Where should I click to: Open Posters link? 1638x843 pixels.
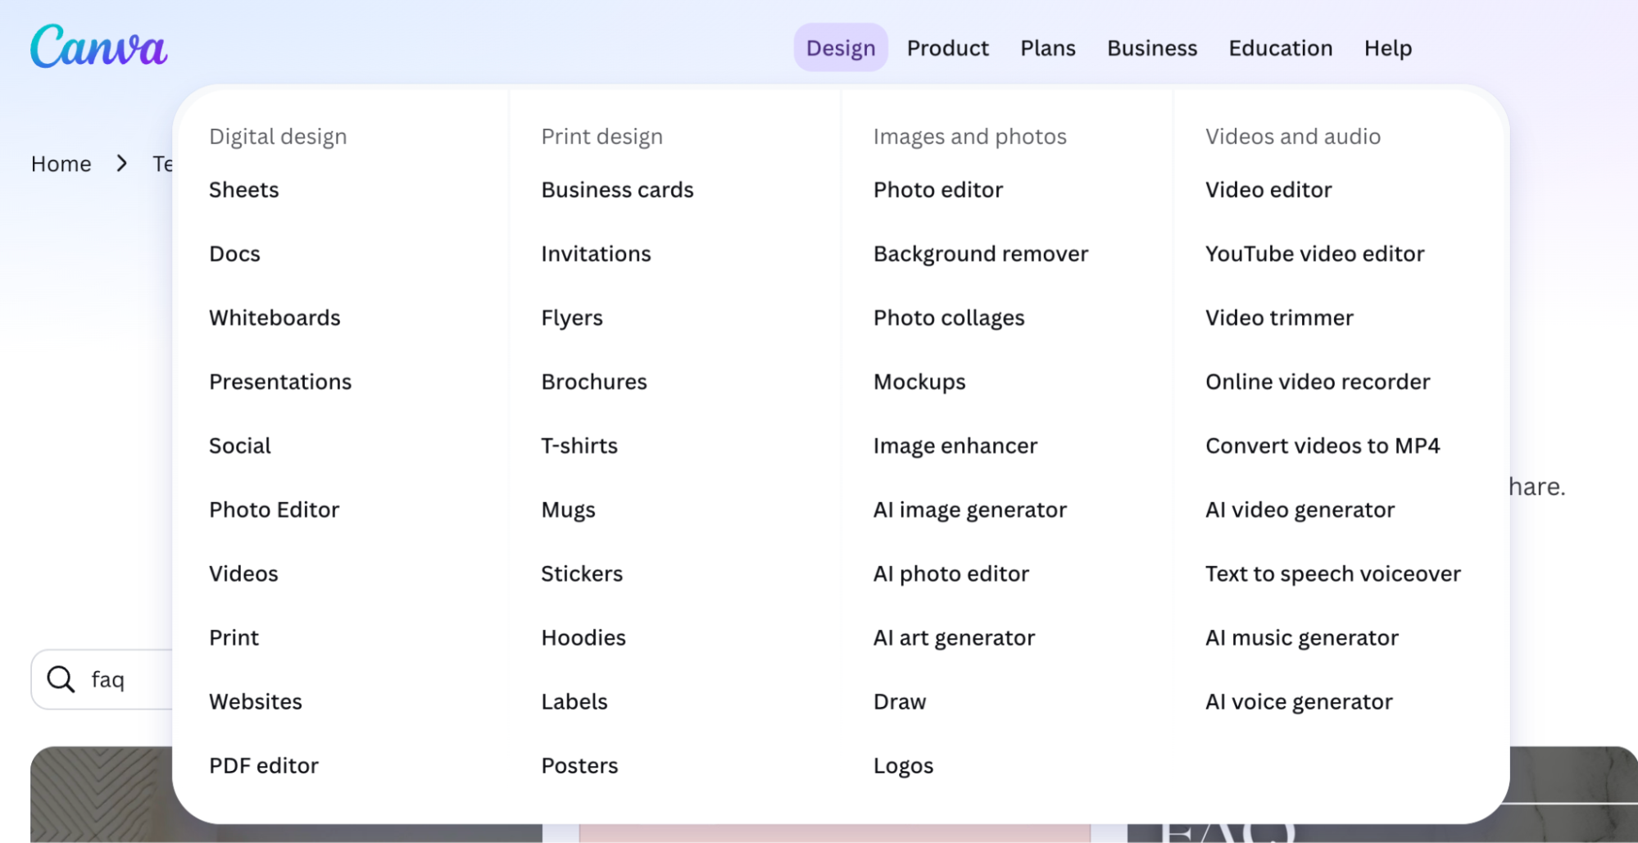(580, 765)
